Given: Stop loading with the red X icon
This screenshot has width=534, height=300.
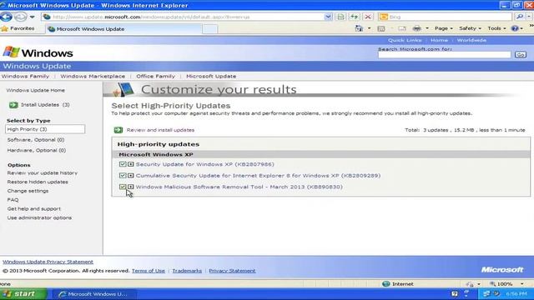Looking at the screenshot, I should click(368, 17).
